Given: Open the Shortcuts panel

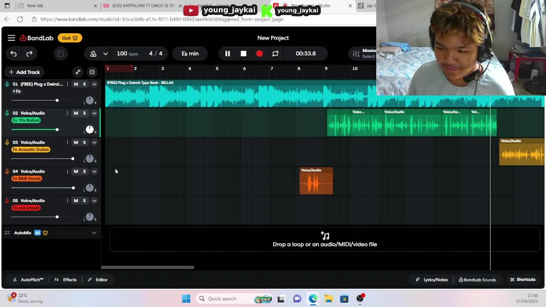Looking at the screenshot, I should (x=523, y=280).
